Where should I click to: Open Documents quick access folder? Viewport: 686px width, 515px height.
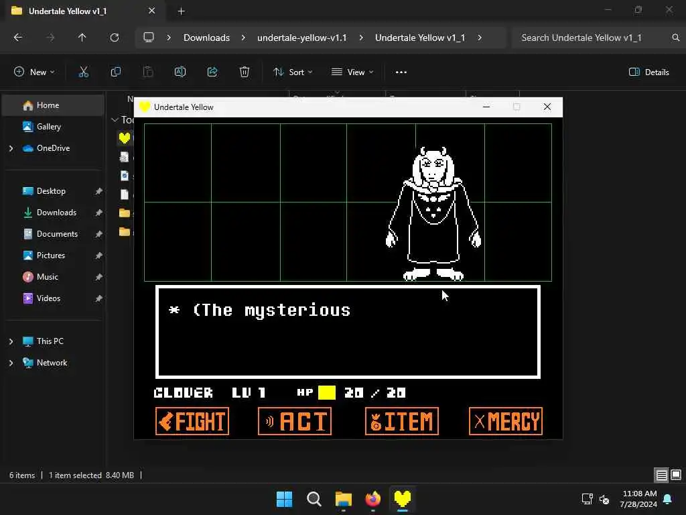coord(57,234)
